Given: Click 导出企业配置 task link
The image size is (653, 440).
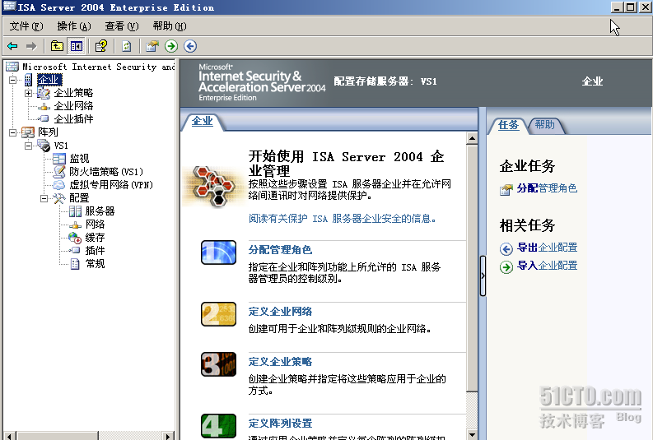Looking at the screenshot, I should [547, 248].
